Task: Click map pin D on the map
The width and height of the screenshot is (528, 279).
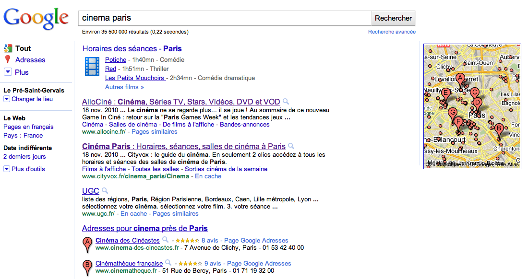Action: [477, 105]
